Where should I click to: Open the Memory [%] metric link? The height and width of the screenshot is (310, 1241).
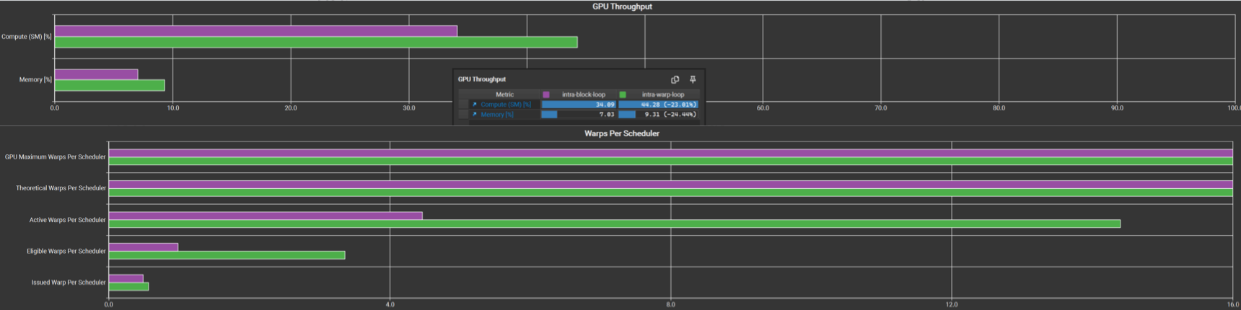[x=497, y=115]
